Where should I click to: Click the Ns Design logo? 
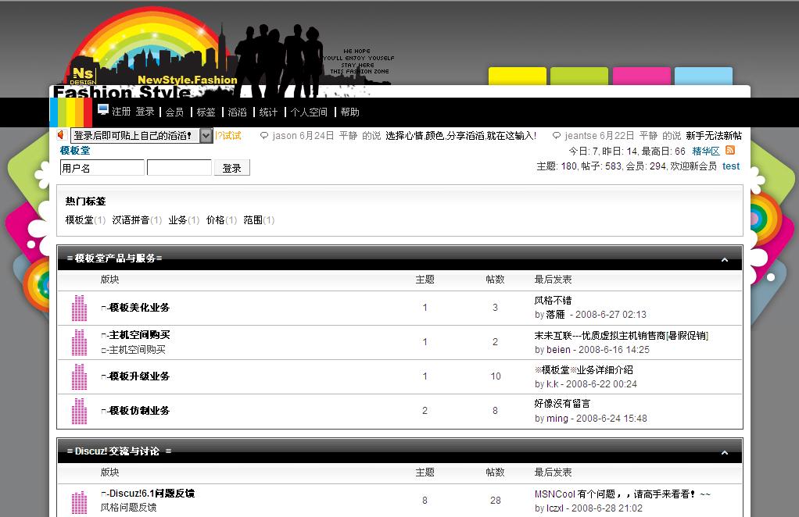[83, 75]
